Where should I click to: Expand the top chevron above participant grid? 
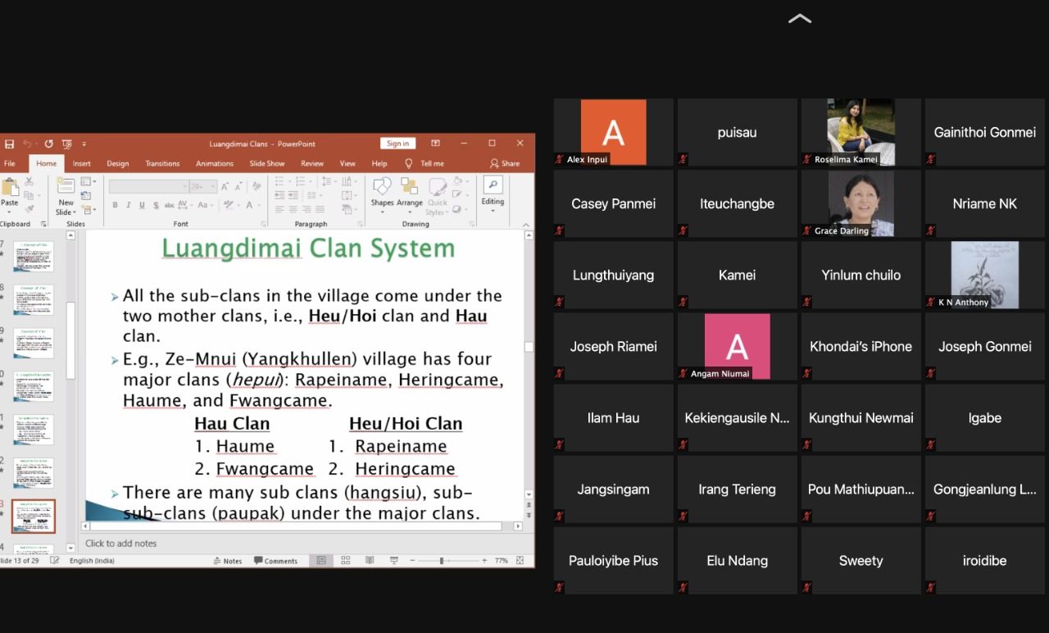tap(799, 19)
